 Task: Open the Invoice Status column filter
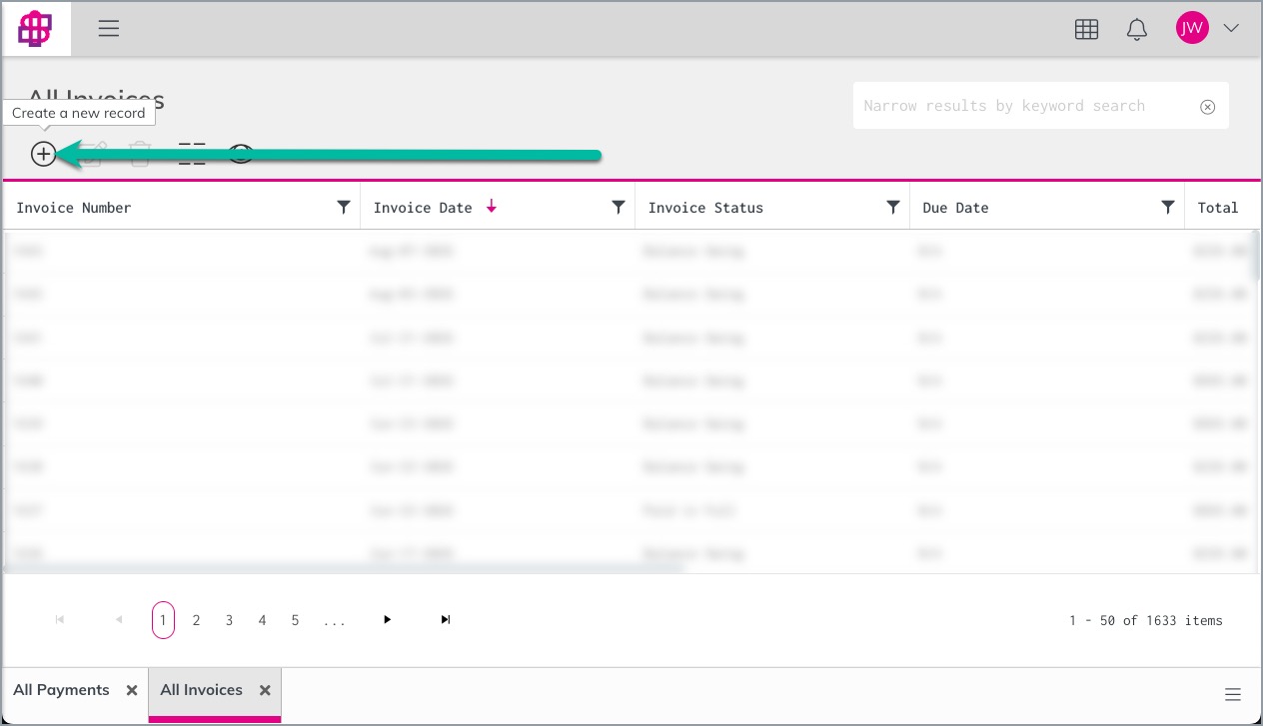893,207
